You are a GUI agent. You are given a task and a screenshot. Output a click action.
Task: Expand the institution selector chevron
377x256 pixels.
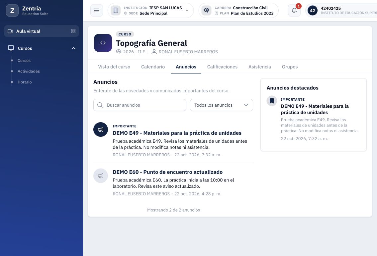(x=187, y=11)
